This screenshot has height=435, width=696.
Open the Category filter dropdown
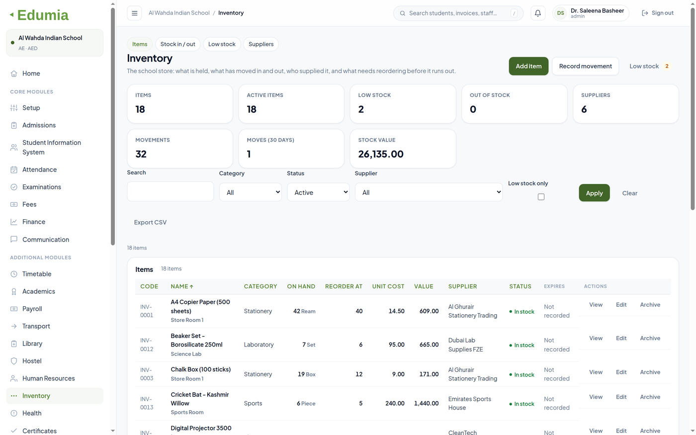[x=251, y=192]
